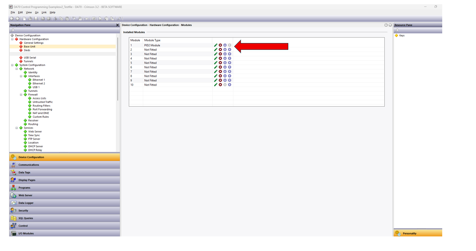
Task: Click the pencil edit icon for module 2
Action: tap(216, 50)
